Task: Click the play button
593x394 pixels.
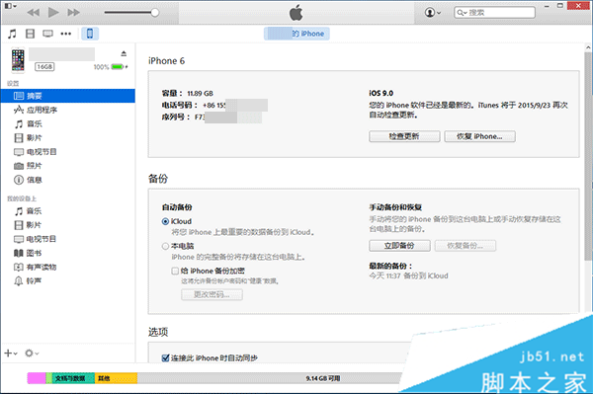Action: coord(53,13)
